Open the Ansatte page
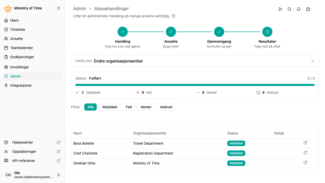 [32, 39]
